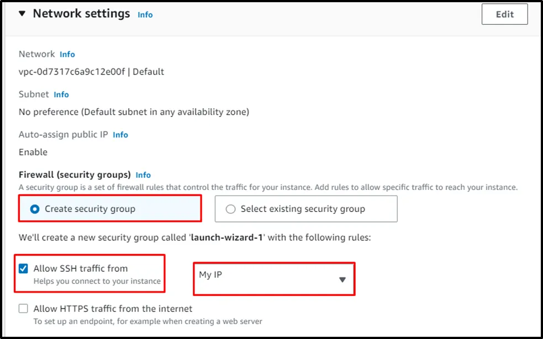Screen dimensions: 543x339
Task: Collapse the Network settings section triangle
Action: tap(22, 14)
